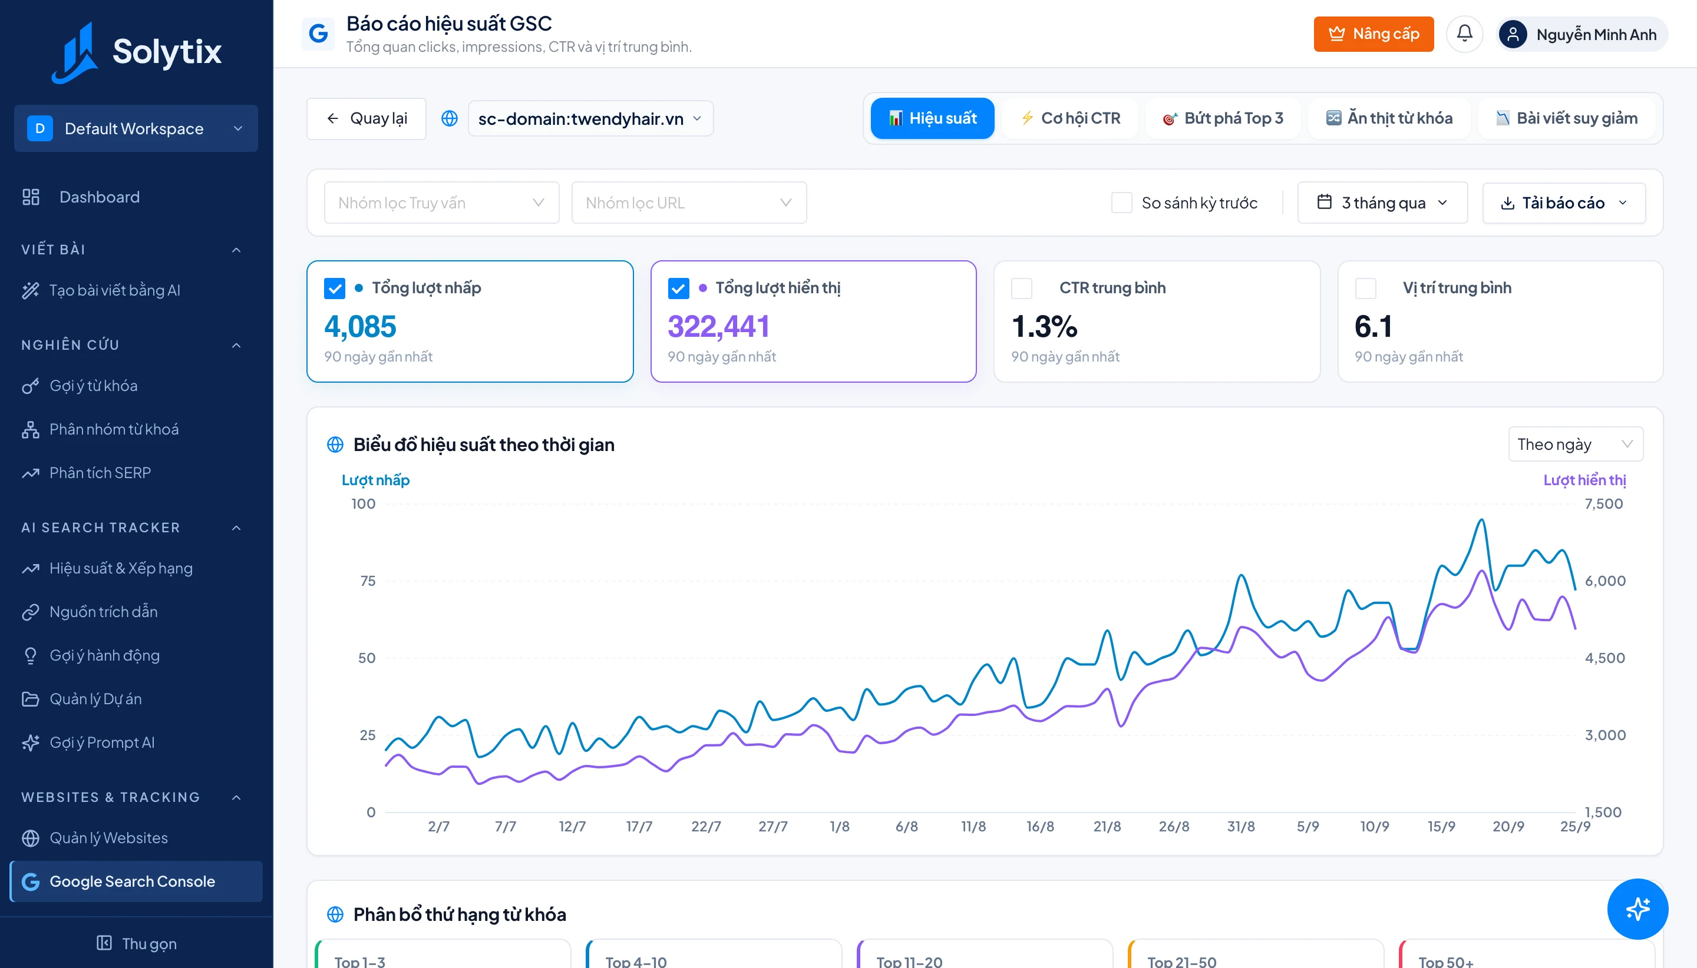
Task: Click the target icon on Bứt phá Top 3
Action: tap(1170, 119)
